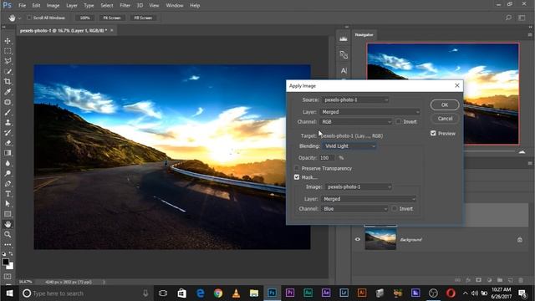Select the Gradient tool
535x301 pixels.
pos(8,153)
